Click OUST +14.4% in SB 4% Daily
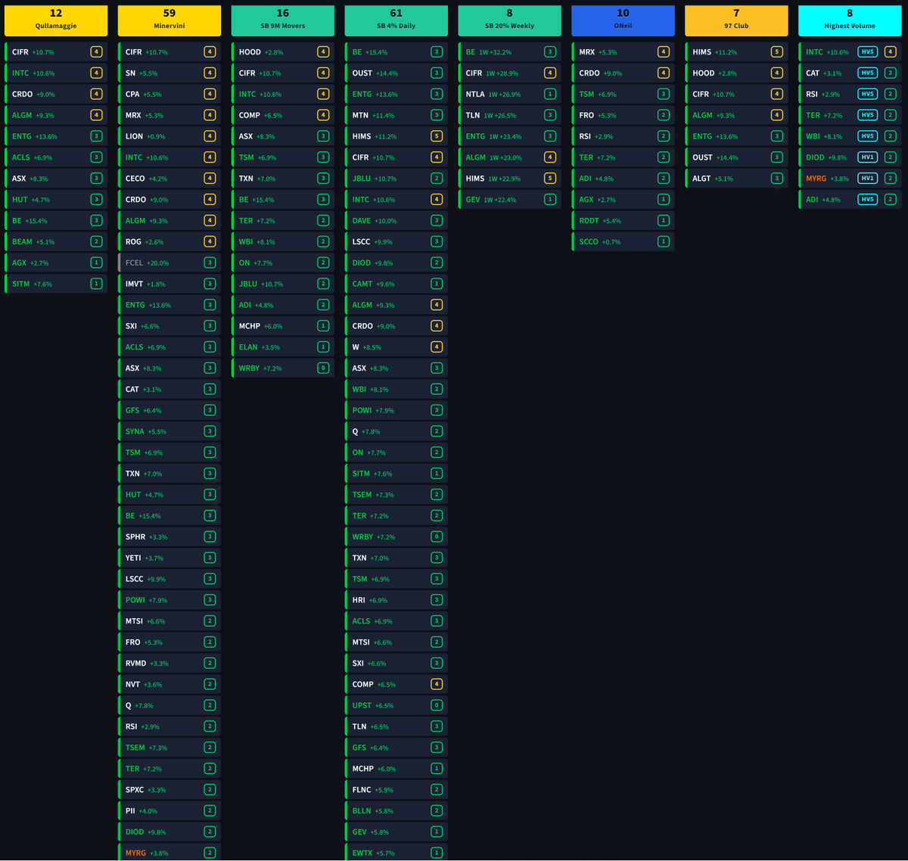The width and height of the screenshot is (908, 861). [396, 73]
